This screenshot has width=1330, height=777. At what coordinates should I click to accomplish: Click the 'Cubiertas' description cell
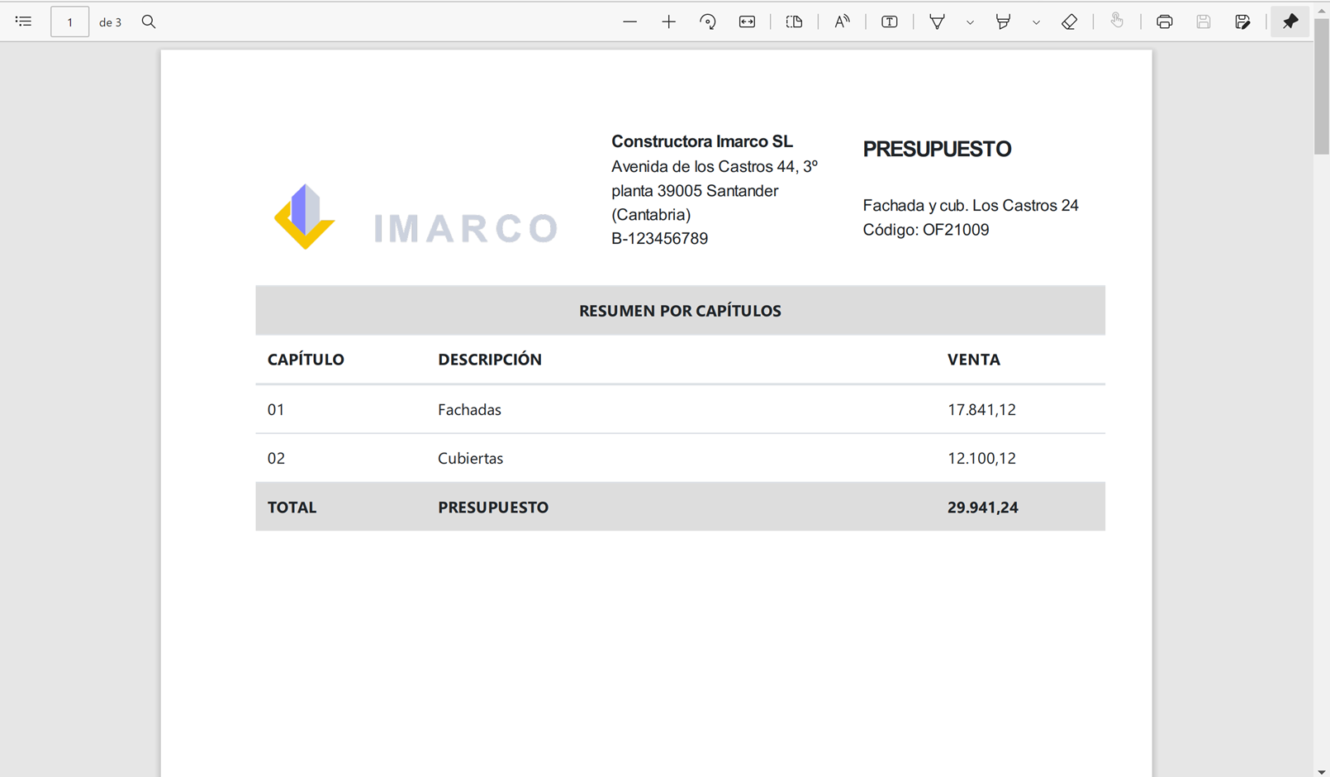click(x=470, y=459)
